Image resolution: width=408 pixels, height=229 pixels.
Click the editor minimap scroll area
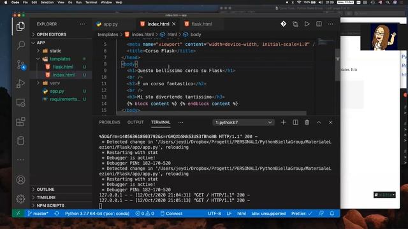[x=326, y=76]
